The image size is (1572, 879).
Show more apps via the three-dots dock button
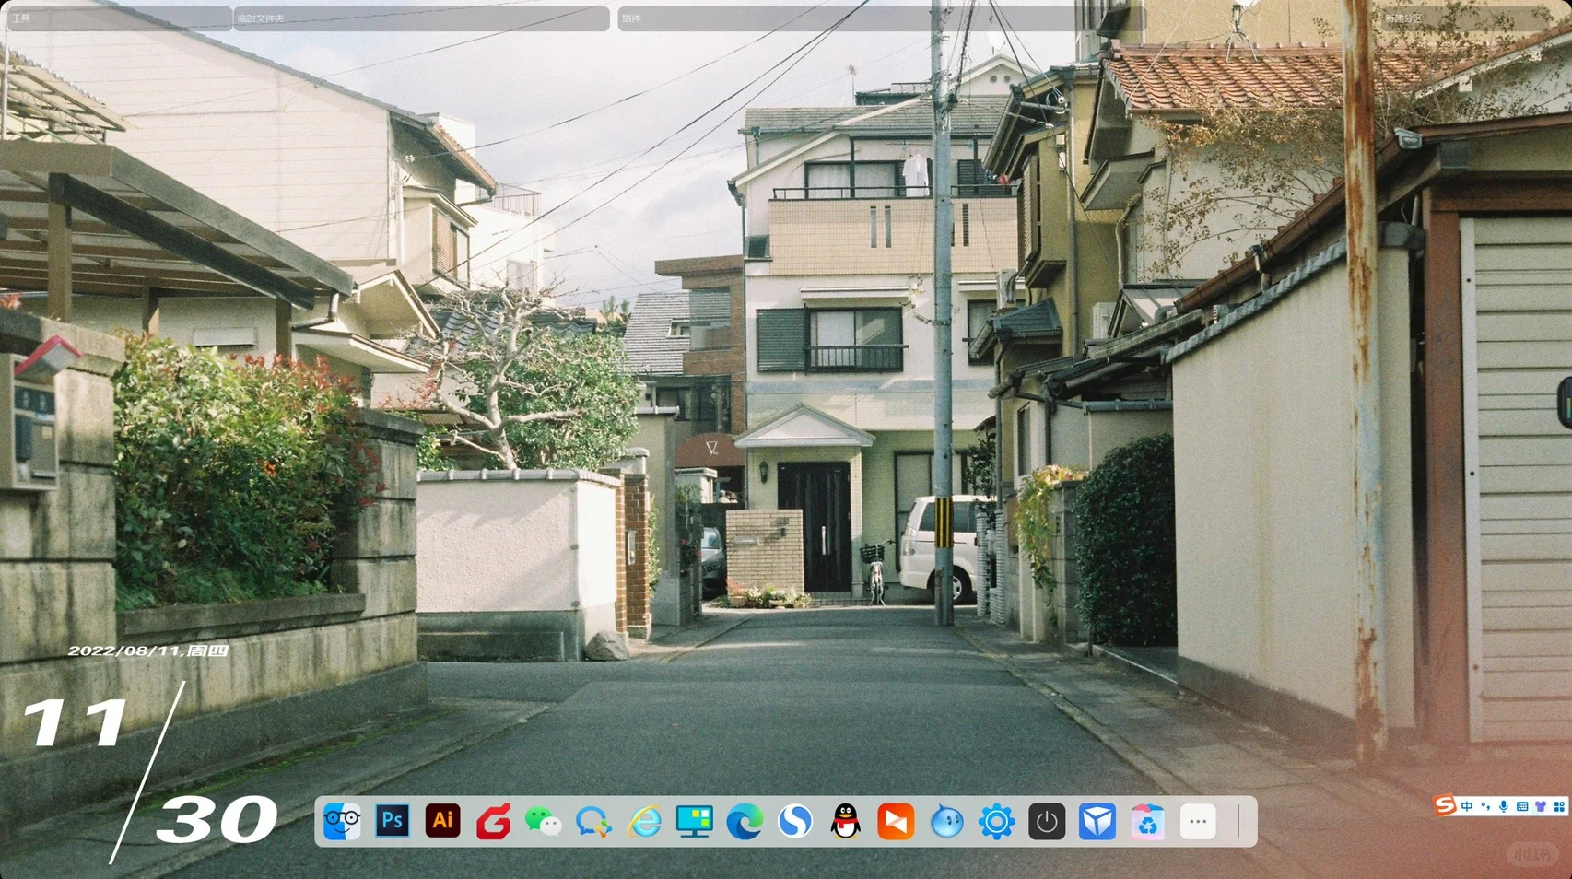click(x=1198, y=821)
